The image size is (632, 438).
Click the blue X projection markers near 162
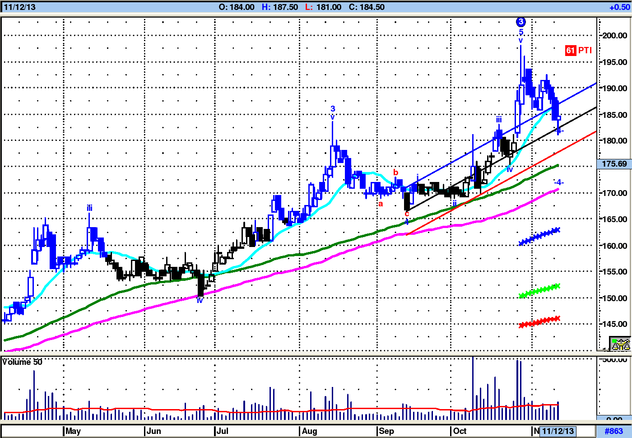539,236
